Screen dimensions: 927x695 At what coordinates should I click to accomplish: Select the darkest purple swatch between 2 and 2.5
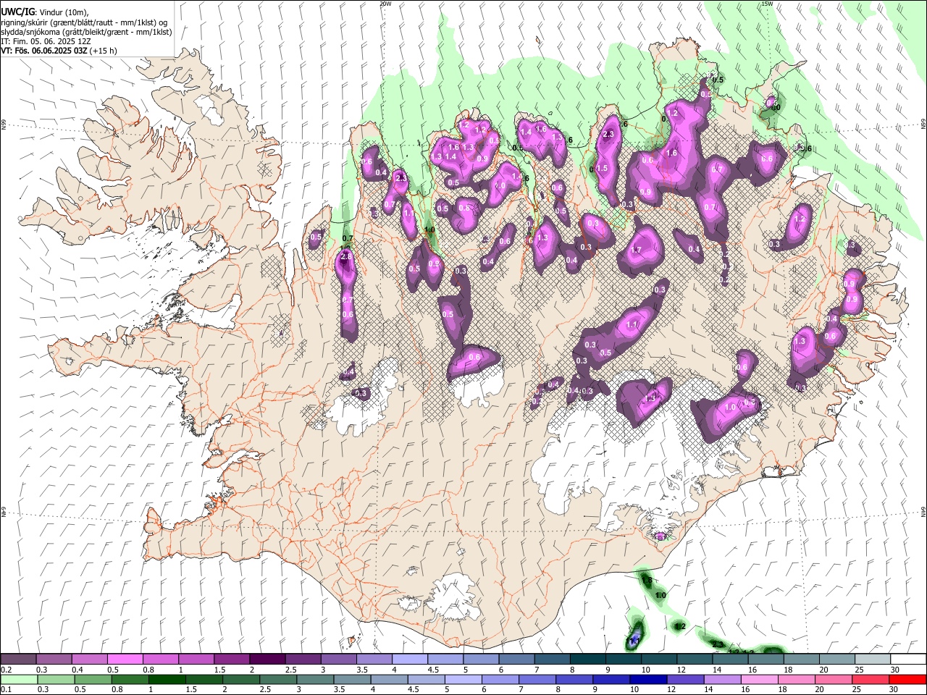[267, 660]
